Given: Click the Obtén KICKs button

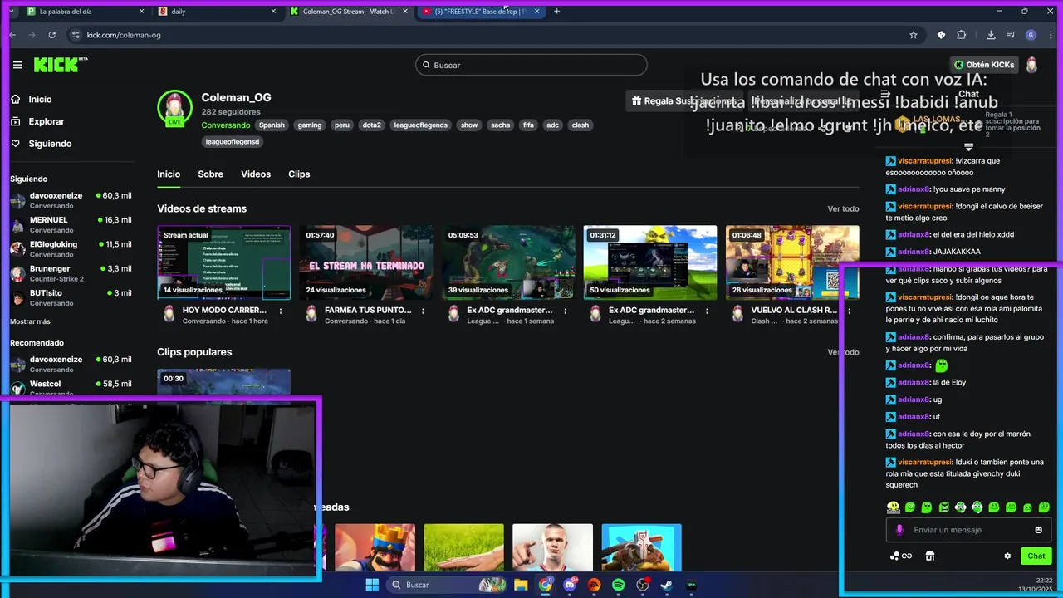Looking at the screenshot, I should (984, 65).
